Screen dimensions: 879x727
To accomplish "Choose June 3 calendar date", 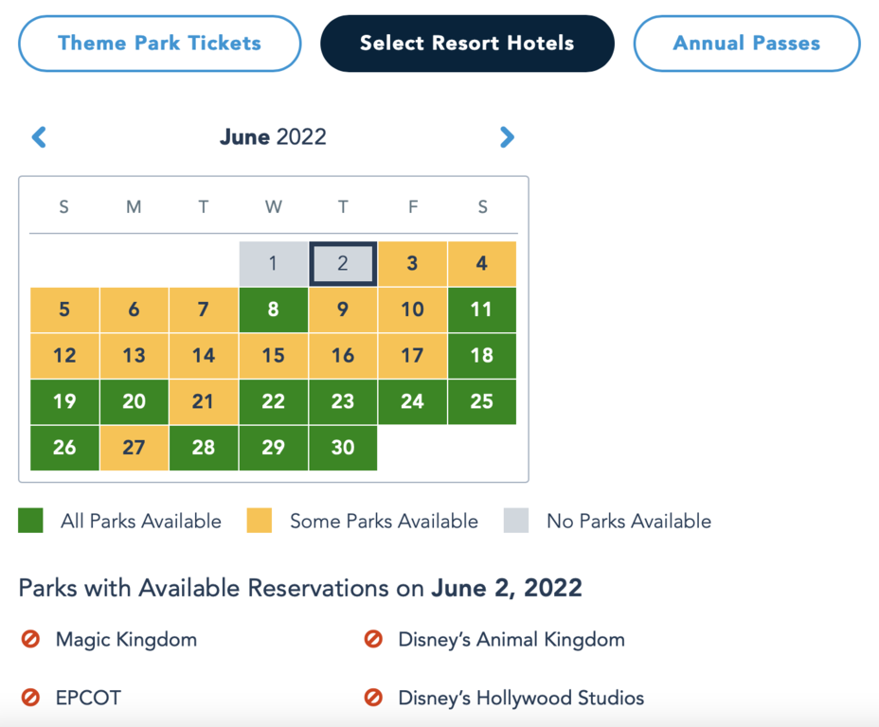I will (412, 264).
